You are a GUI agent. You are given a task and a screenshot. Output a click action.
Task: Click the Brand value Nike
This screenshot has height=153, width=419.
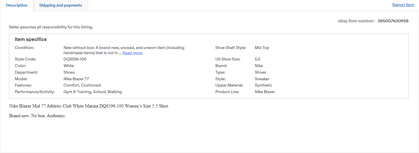[259, 66]
